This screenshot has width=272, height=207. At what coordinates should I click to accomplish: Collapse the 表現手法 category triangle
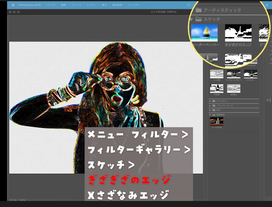pyautogui.click(x=210, y=115)
